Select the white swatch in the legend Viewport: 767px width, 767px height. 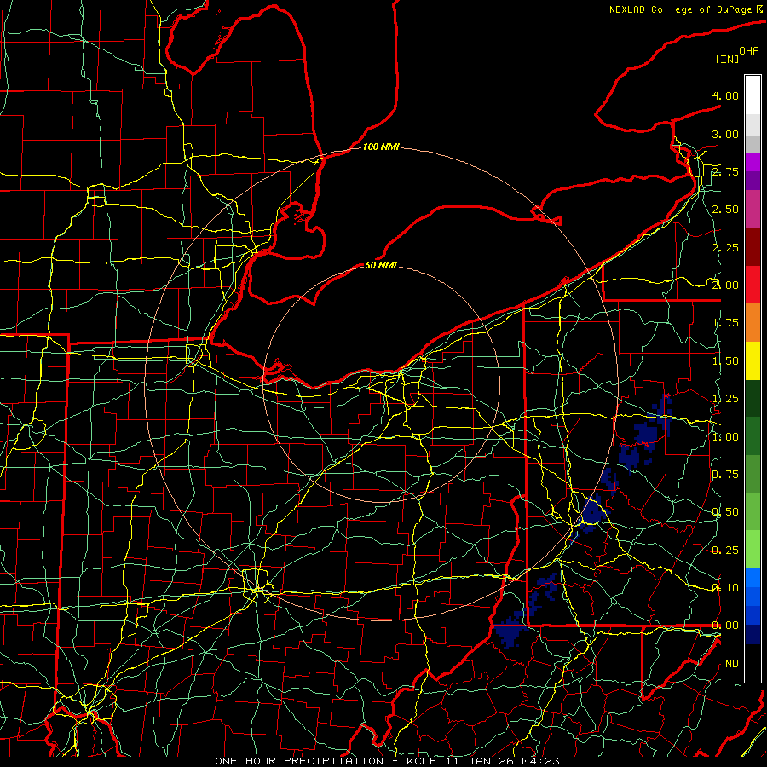coord(753,95)
